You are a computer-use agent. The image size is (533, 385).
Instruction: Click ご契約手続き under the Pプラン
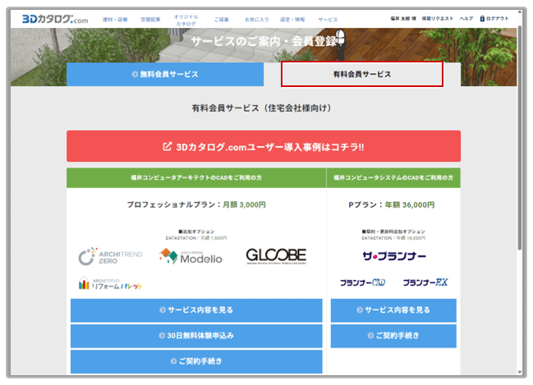(x=393, y=336)
